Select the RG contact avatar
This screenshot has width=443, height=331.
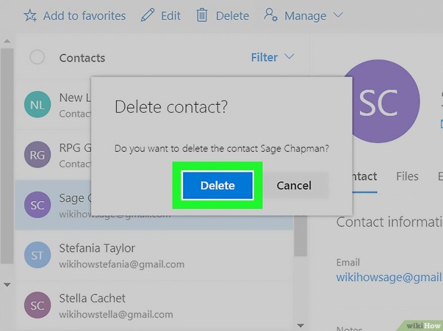coord(37,154)
